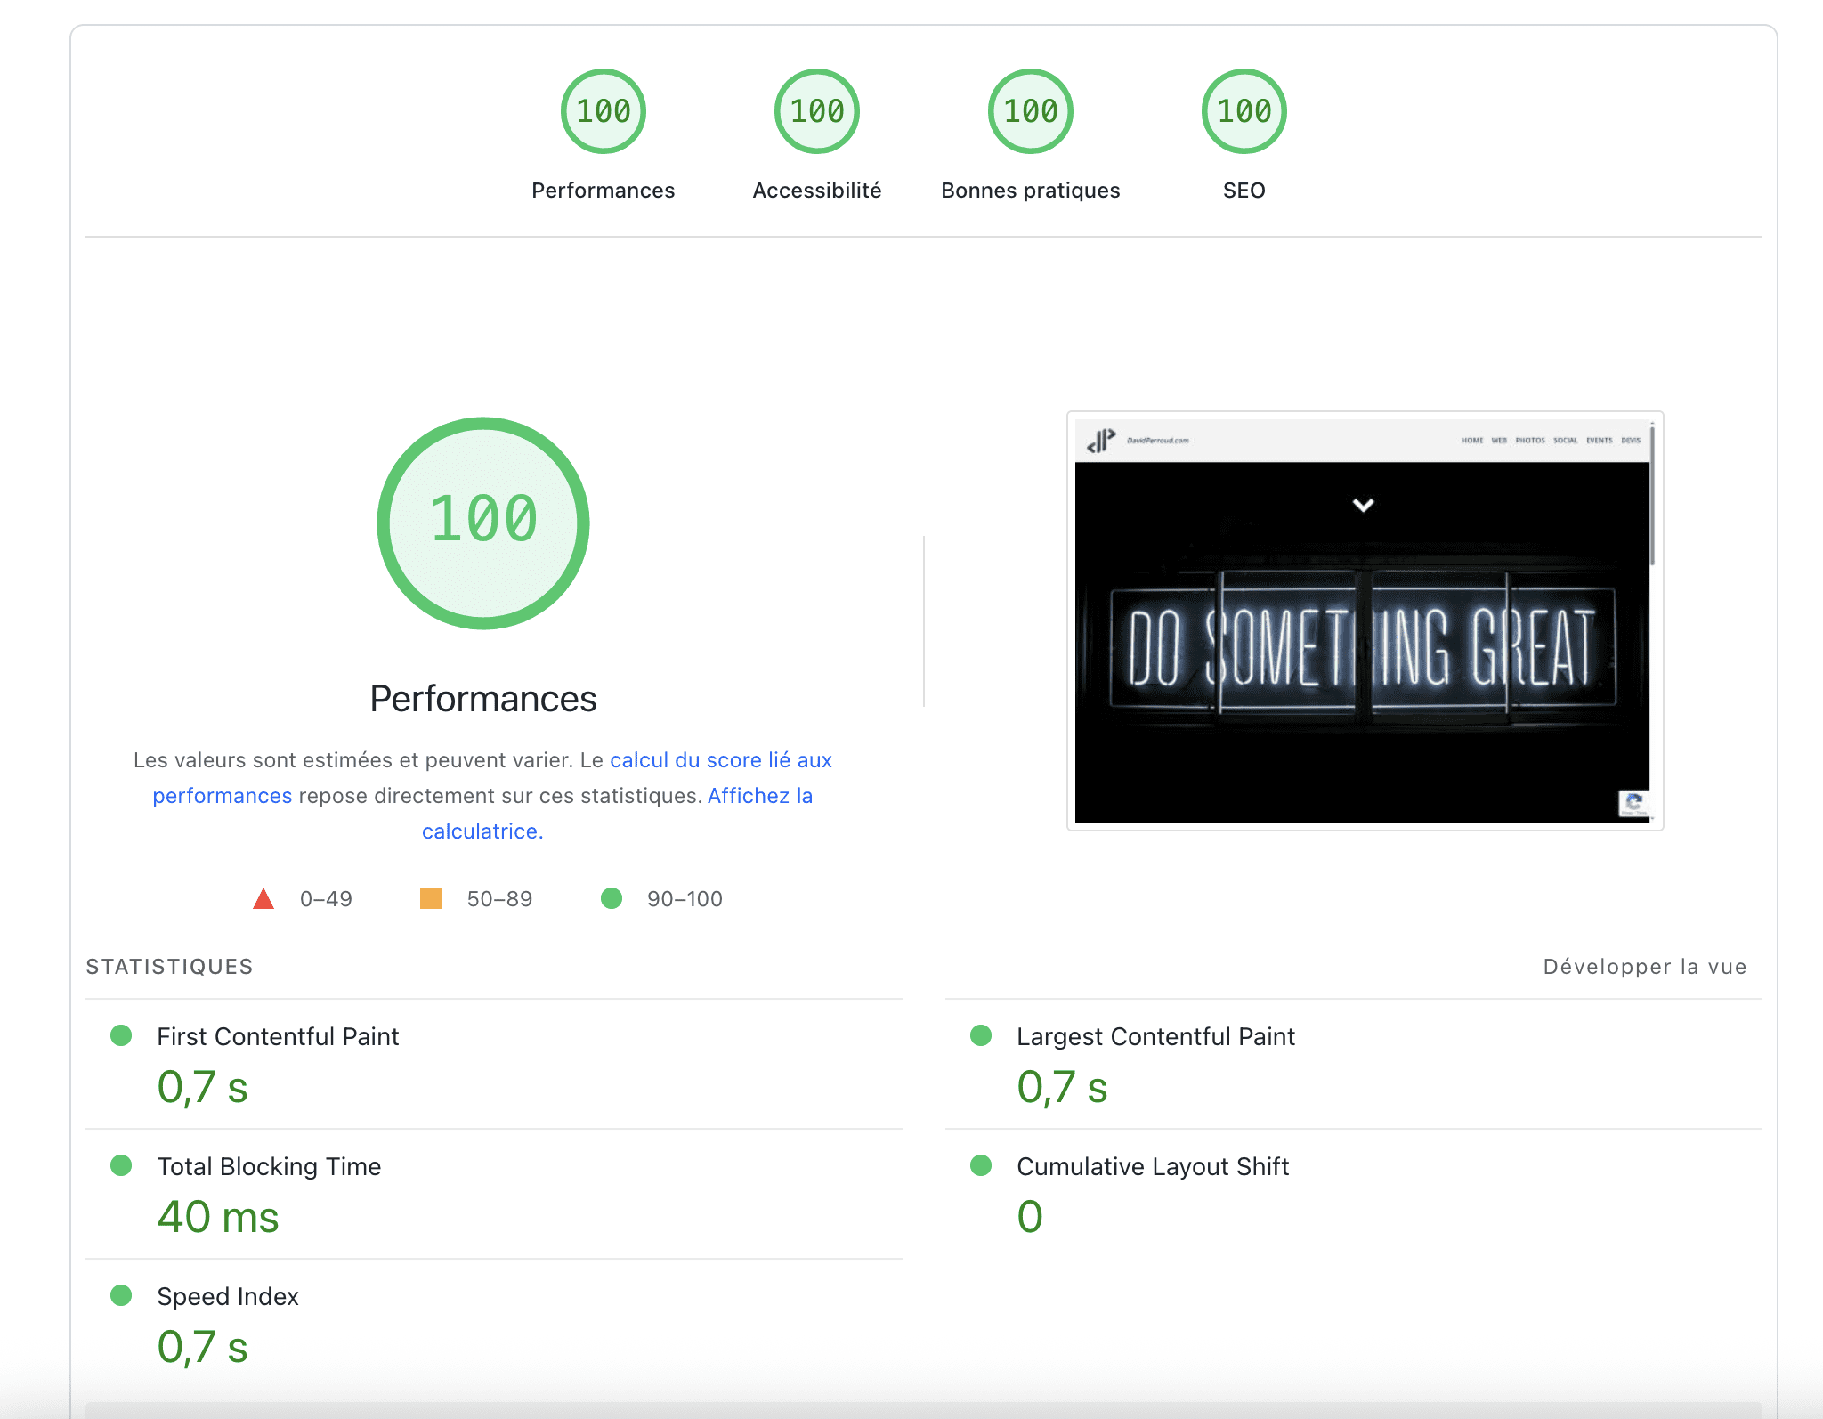1823x1419 pixels.
Task: Click the Cumulative Layout Shift value 0
Action: pos(1030,1217)
